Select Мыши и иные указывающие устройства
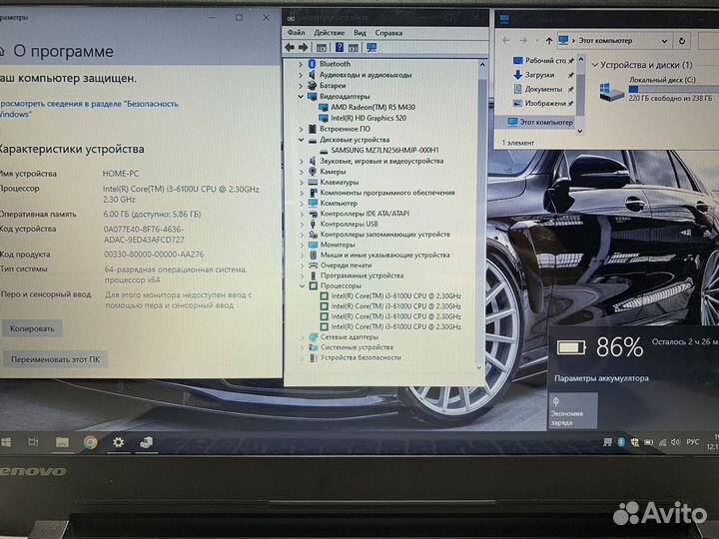The width and height of the screenshot is (719, 539). coord(384,255)
